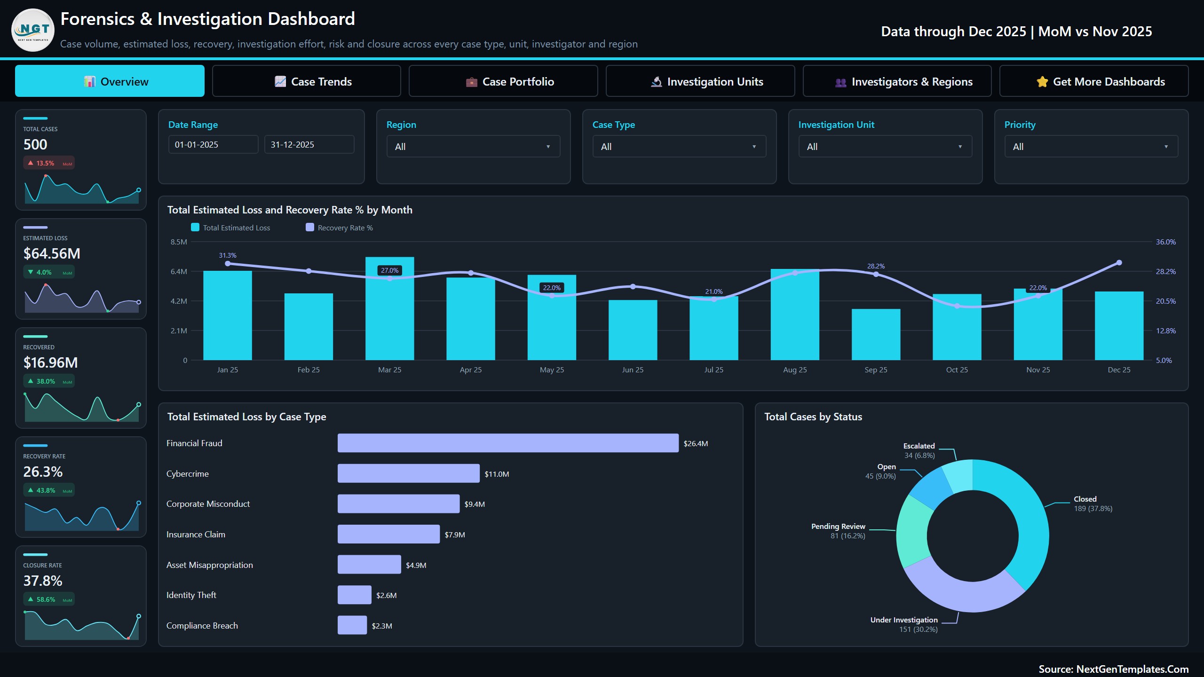The image size is (1204, 677).
Task: Go to the Investigation Units tab
Action: pyautogui.click(x=700, y=81)
